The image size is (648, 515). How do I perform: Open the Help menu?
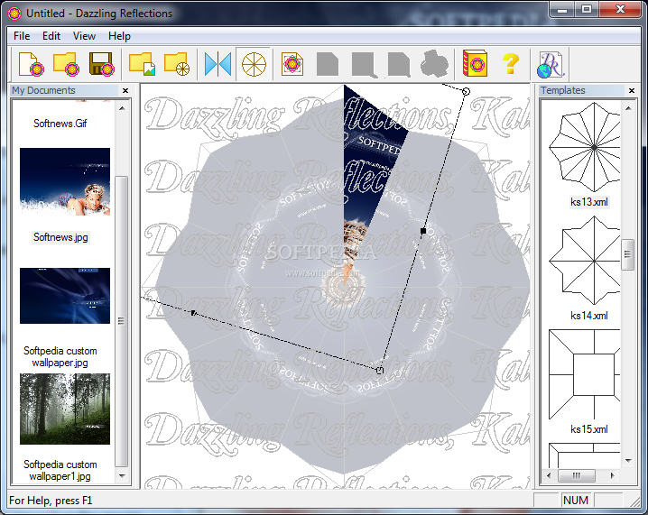click(x=119, y=36)
